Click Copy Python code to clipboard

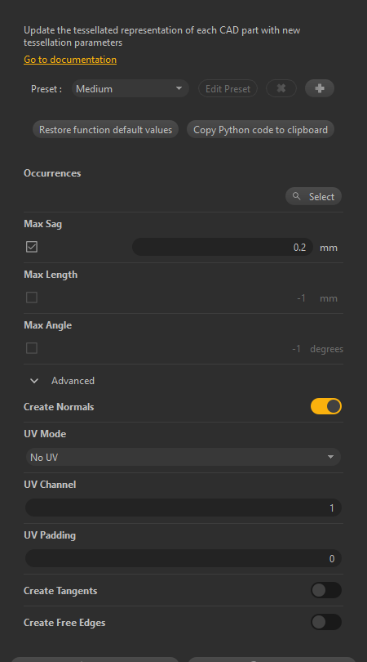[x=260, y=129]
